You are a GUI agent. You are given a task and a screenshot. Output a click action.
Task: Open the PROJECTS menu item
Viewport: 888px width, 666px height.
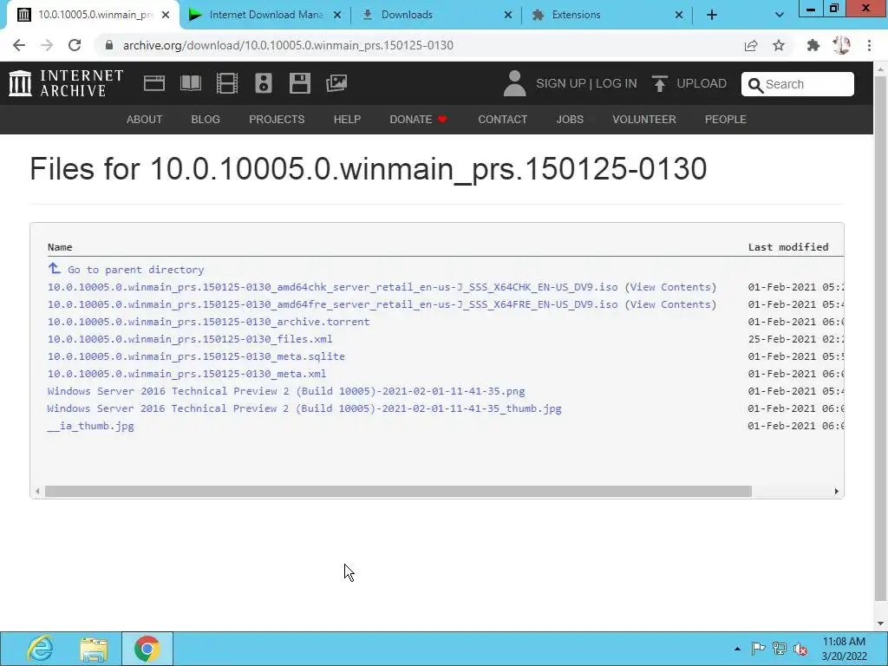point(277,120)
